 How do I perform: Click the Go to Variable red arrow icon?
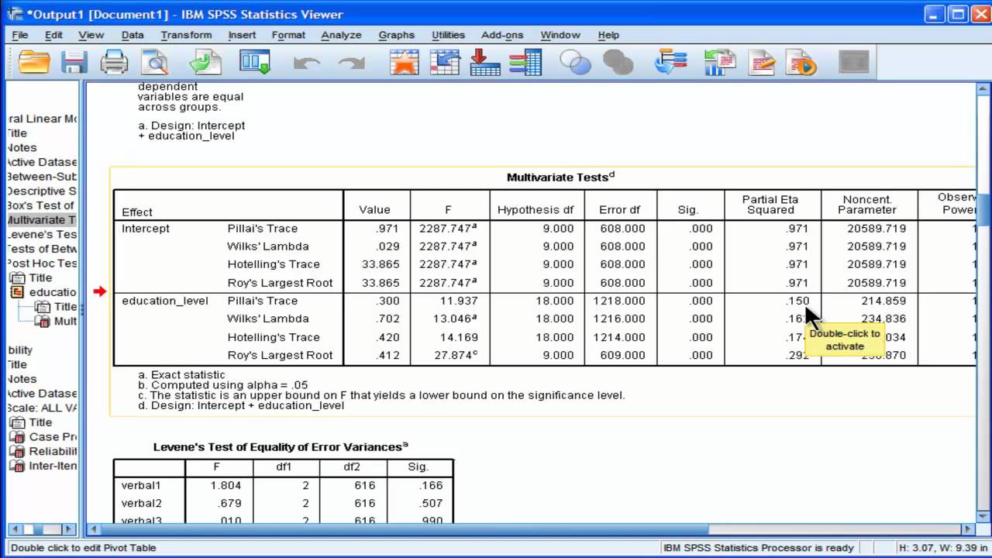[485, 62]
